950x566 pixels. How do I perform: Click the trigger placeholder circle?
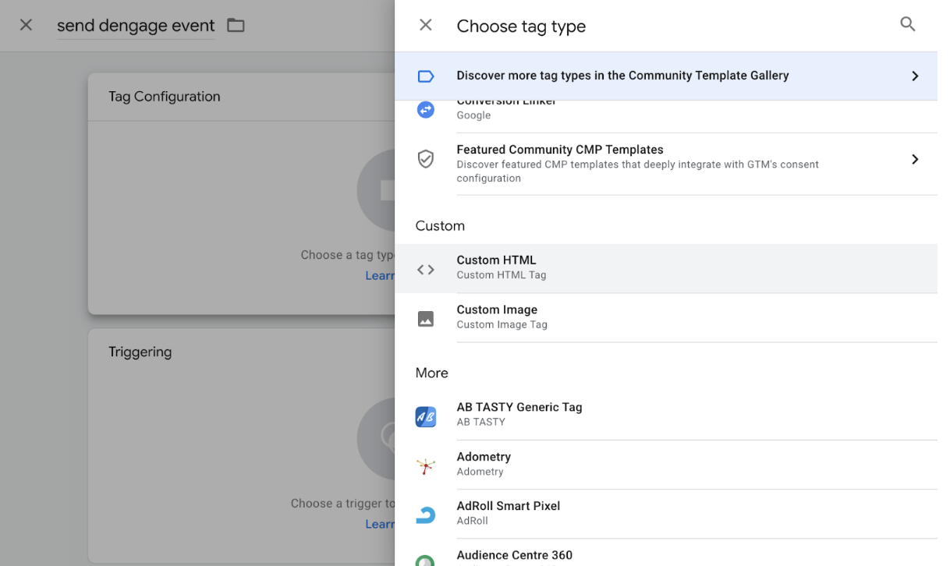point(376,439)
